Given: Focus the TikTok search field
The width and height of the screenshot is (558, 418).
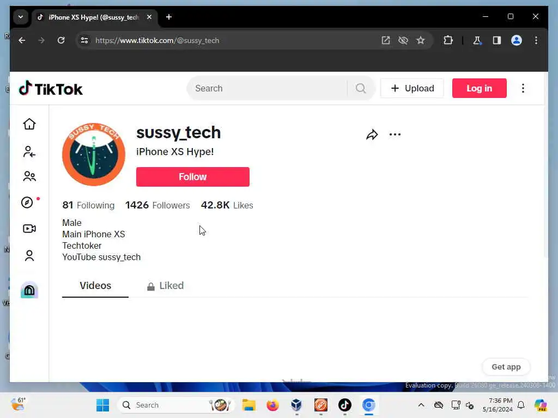Looking at the screenshot, I should point(267,88).
